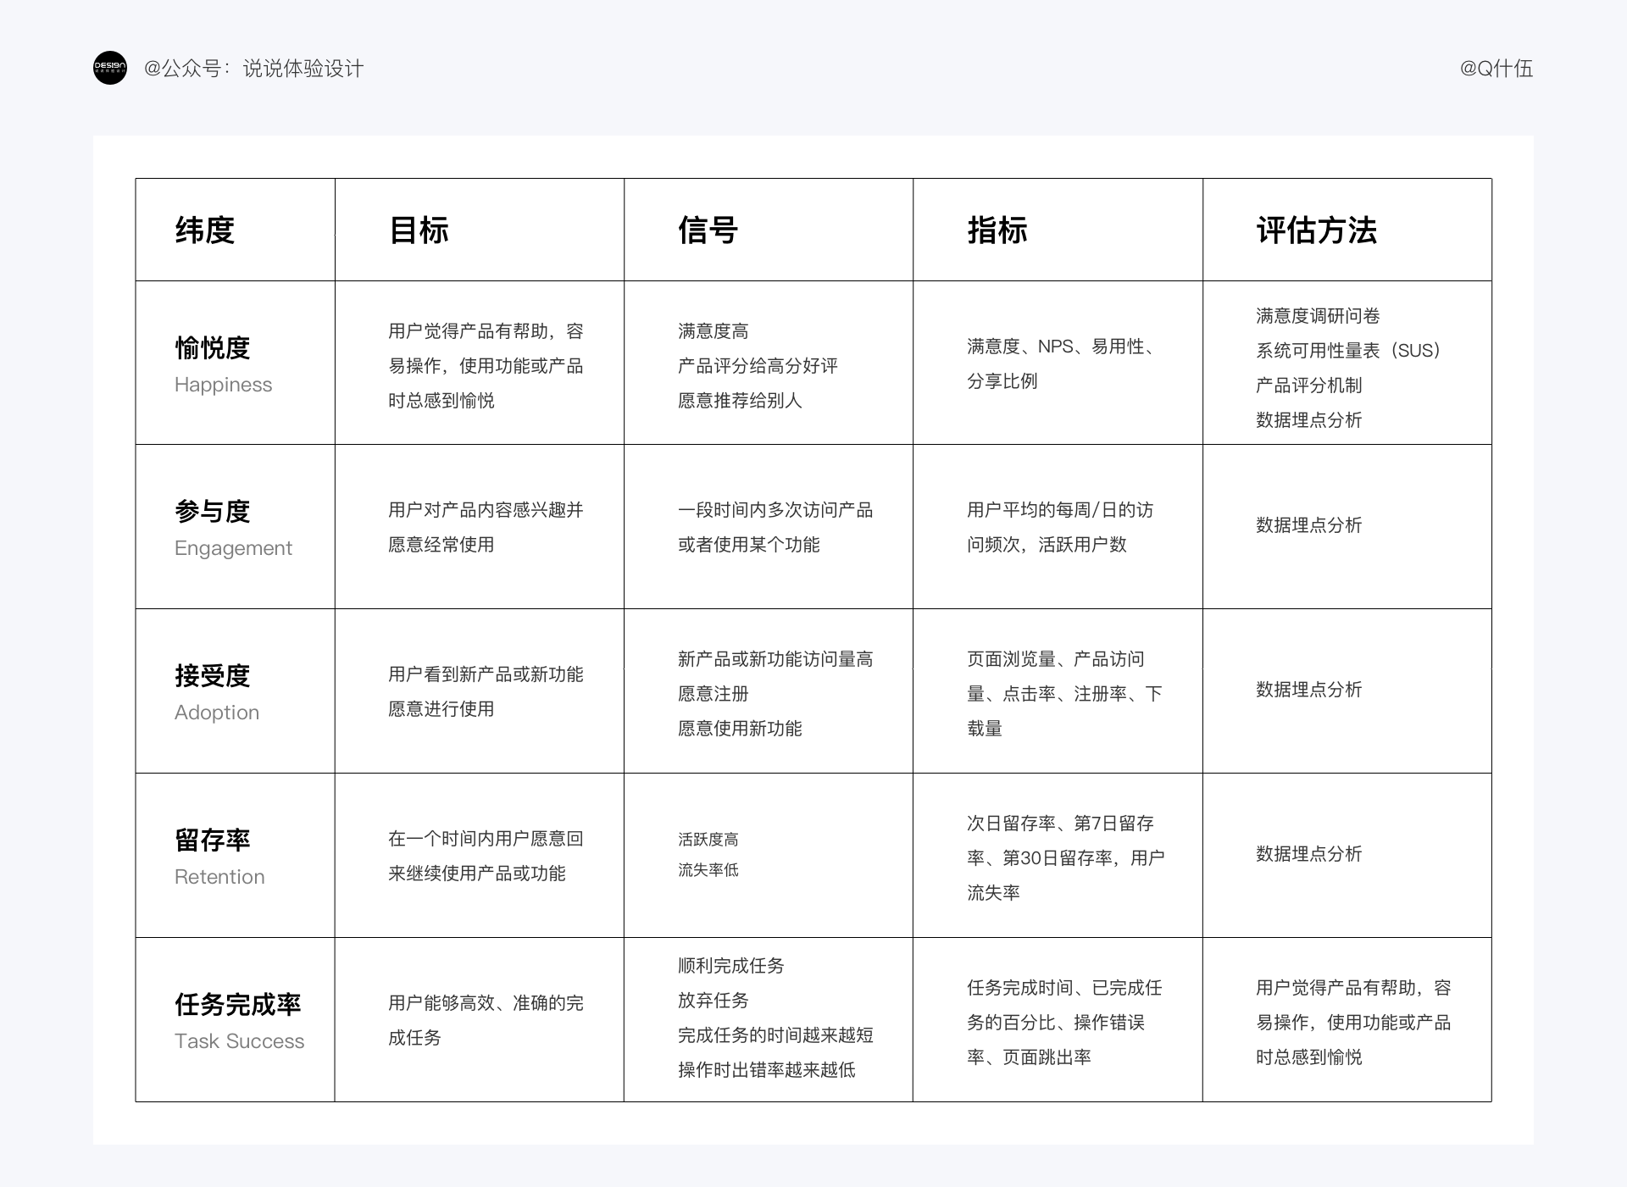The image size is (1627, 1187).
Task: Click the 系统可用性量表（SUS）text
Action: [x=1347, y=351]
